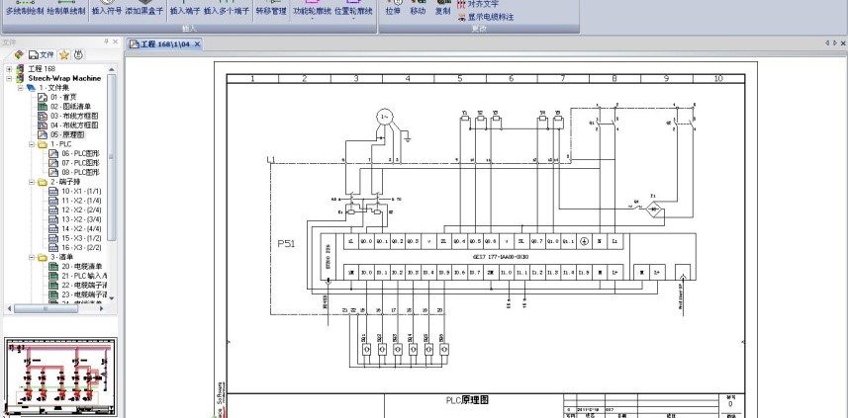Click the L1 line label in the schematic

(x=271, y=159)
